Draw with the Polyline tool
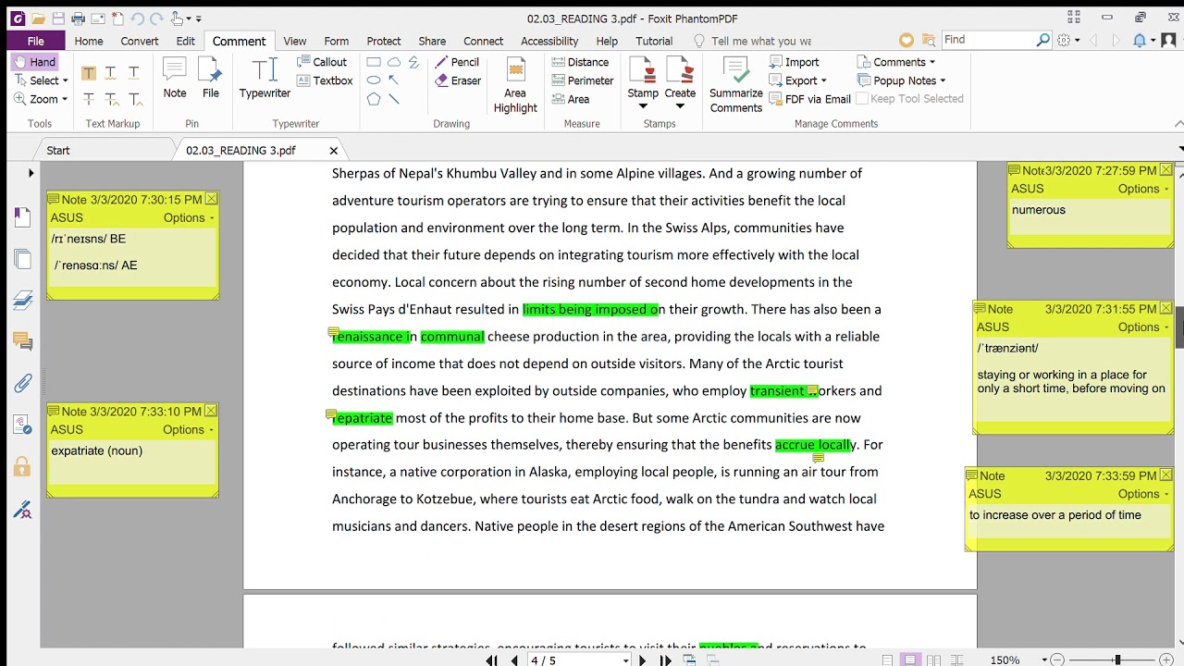The height and width of the screenshot is (666, 1184). click(413, 63)
